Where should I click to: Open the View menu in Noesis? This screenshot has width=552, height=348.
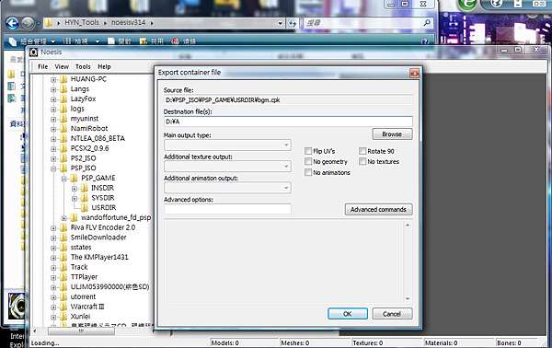(62, 66)
